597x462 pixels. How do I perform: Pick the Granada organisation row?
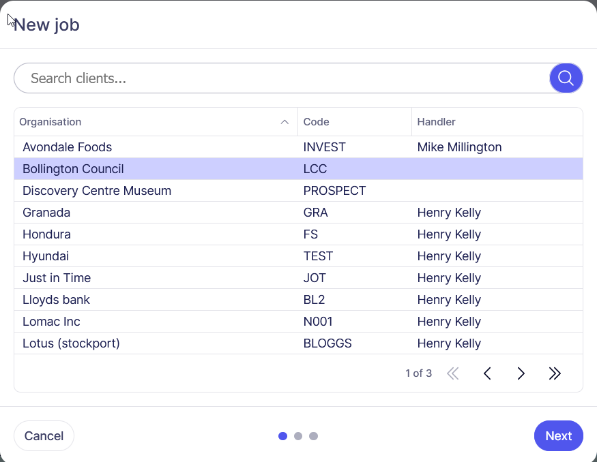click(x=46, y=213)
